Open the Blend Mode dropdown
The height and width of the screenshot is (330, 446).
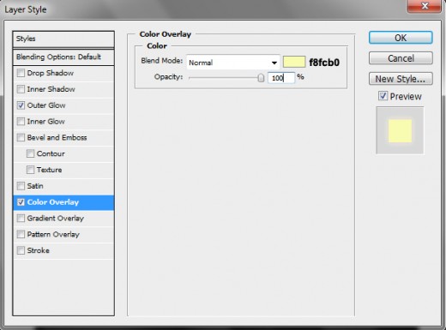tap(233, 63)
